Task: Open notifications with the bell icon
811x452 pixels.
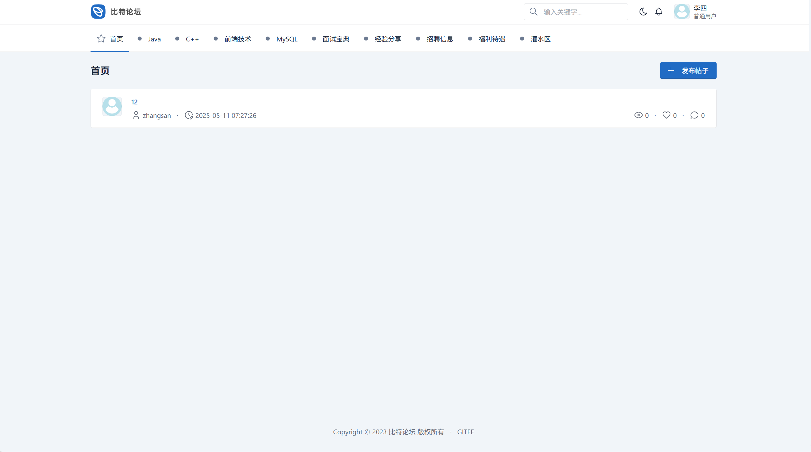Action: tap(658, 12)
